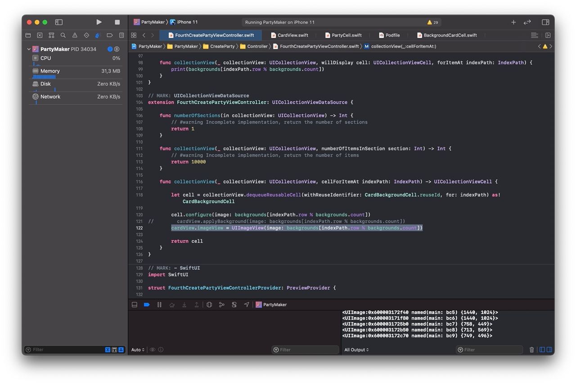This screenshot has width=576, height=384.
Task: Click PartyMaker process in debug bar
Action: tap(271, 304)
